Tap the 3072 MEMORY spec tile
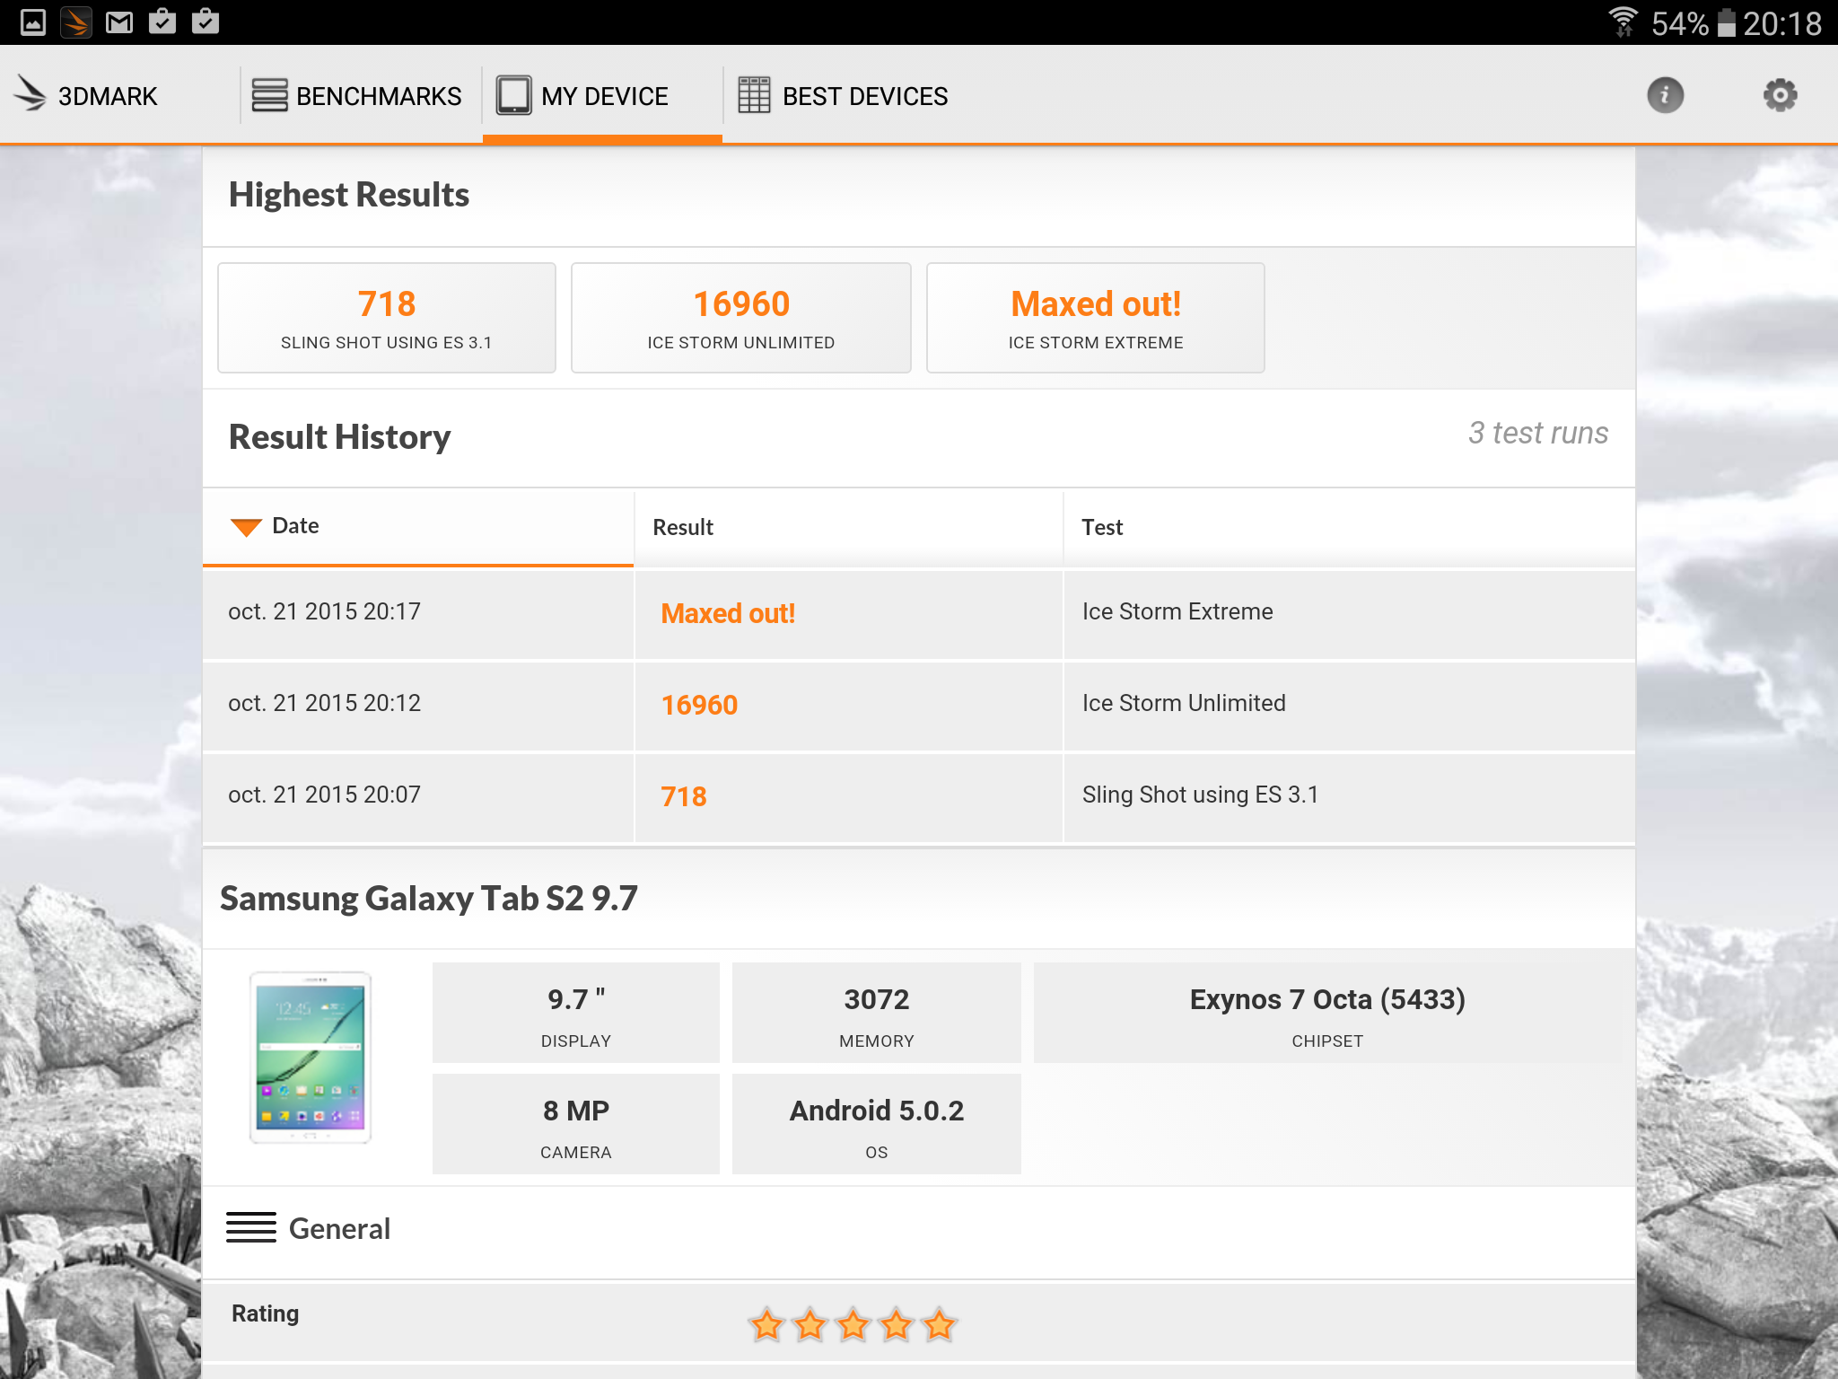 tap(877, 1013)
